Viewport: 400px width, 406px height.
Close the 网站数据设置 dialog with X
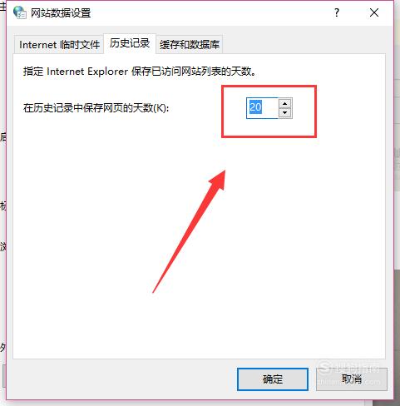pyautogui.click(x=374, y=12)
